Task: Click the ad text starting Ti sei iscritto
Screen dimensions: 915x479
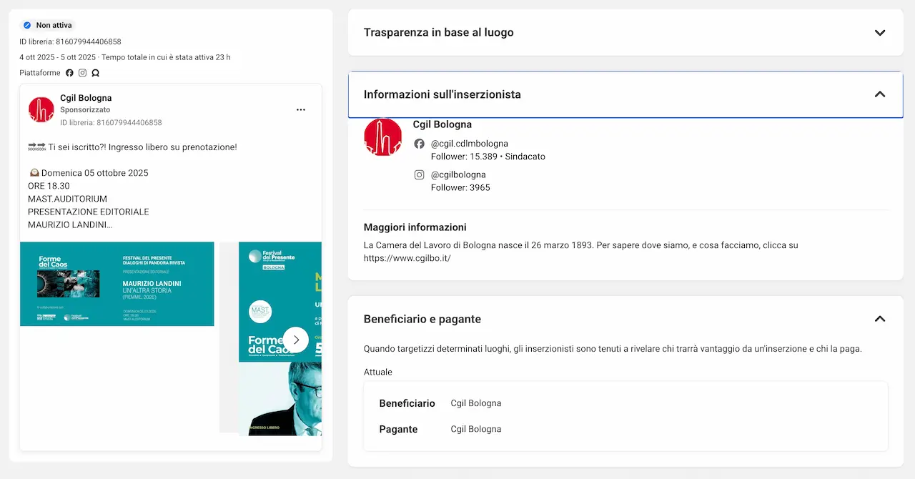Action: 142,147
